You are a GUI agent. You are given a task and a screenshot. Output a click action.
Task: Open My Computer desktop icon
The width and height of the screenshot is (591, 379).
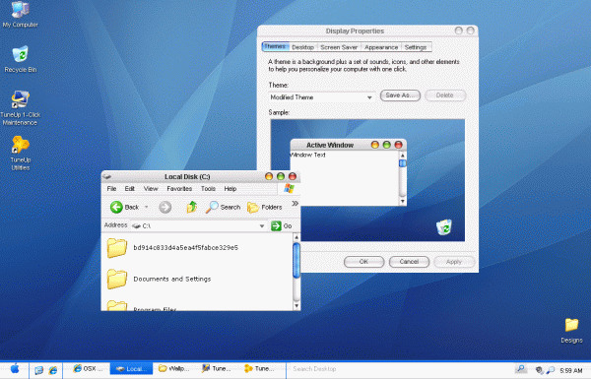pyautogui.click(x=21, y=15)
